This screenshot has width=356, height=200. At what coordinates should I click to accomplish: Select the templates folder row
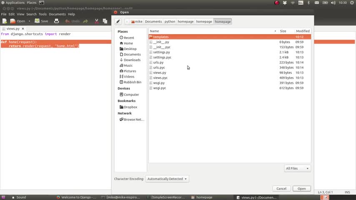click(x=230, y=37)
